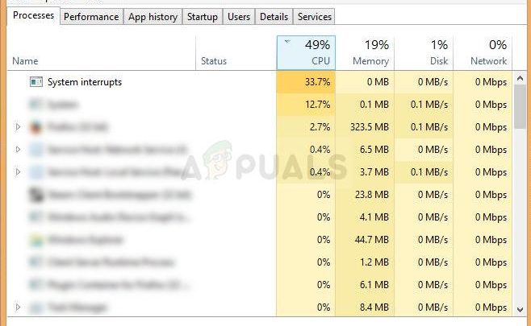
Task: Click the Task Manager process icon
Action: (36, 307)
